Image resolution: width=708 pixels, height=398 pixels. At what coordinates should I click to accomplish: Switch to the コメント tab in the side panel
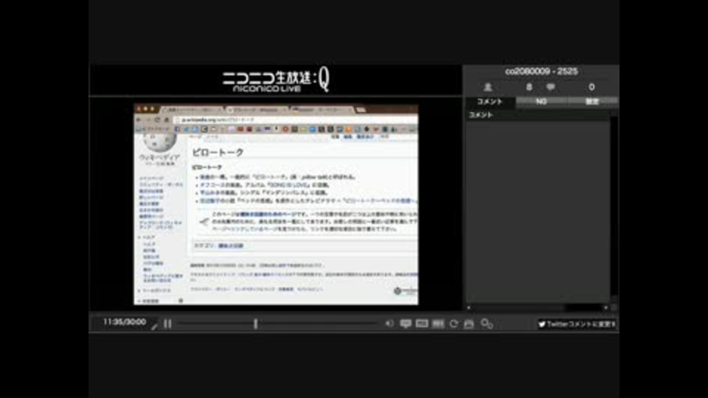click(x=490, y=102)
